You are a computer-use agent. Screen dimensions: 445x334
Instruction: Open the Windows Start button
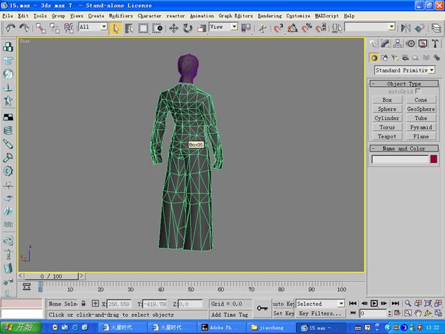click(21, 327)
